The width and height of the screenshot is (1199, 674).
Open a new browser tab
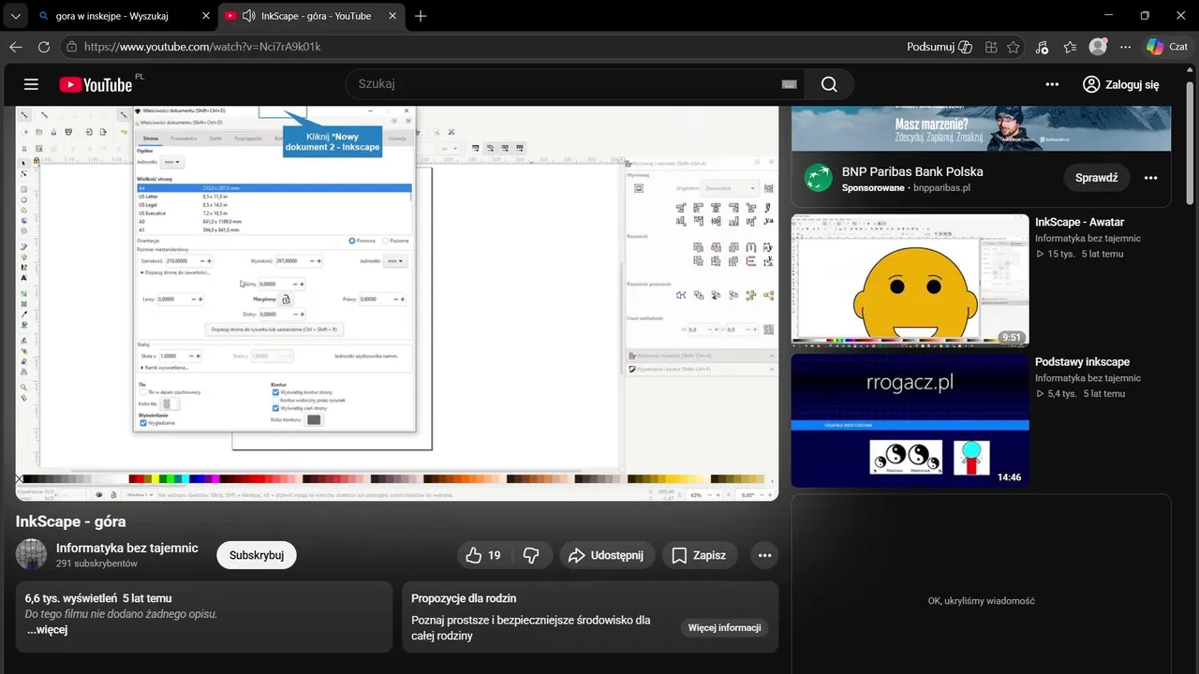tap(421, 16)
